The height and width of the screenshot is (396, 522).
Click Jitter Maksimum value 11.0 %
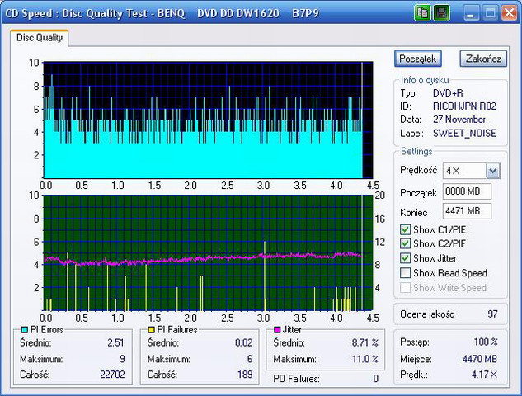pyautogui.click(x=365, y=359)
